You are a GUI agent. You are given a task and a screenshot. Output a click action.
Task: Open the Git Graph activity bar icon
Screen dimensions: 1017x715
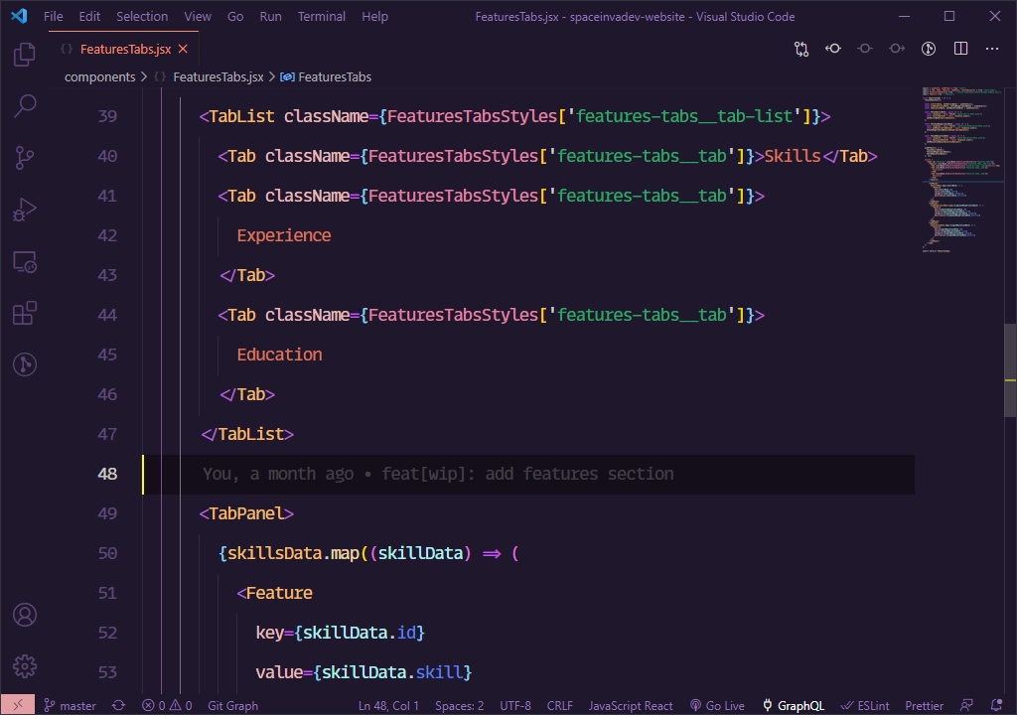(25, 364)
